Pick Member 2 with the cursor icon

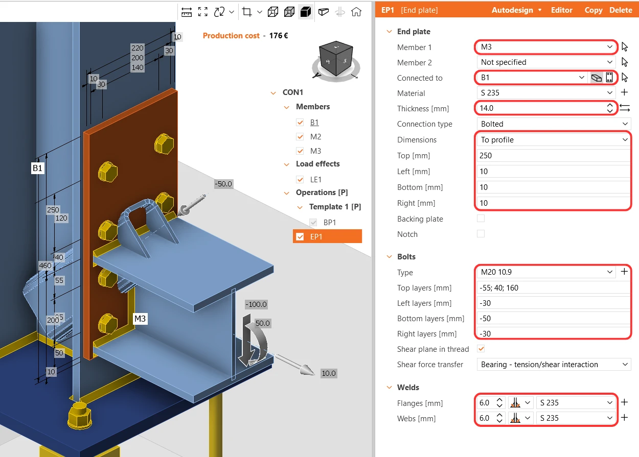coord(624,62)
